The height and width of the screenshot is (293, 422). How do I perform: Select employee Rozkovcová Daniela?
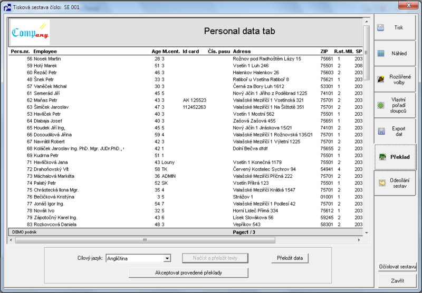click(x=55, y=225)
